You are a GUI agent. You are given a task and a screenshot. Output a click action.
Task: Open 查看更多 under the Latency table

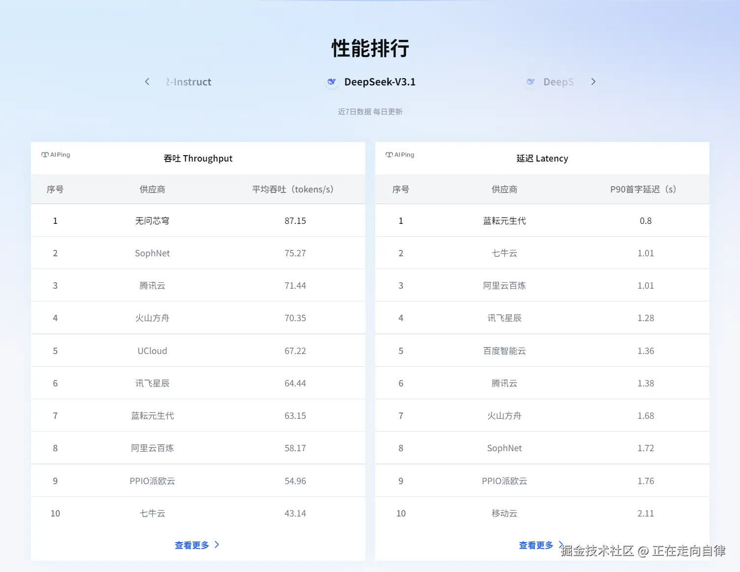pos(541,545)
